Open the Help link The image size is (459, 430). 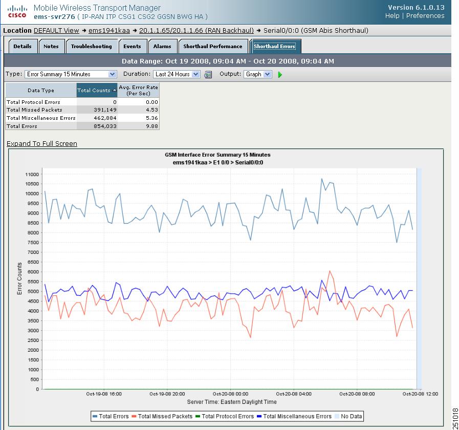(392, 16)
